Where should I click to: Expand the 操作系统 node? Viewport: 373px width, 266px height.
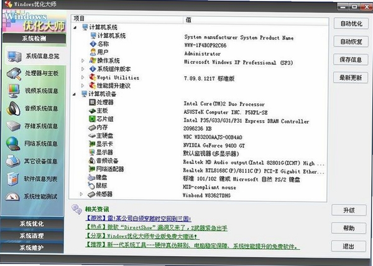click(x=83, y=61)
